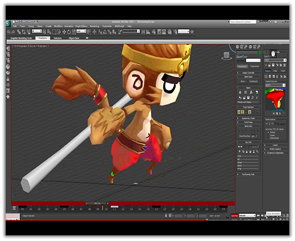Open the Animation menu

point(69,26)
